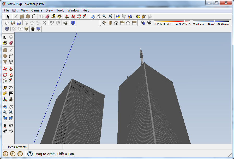Select the Line pencil tool in top toolbar
This screenshot has height=159, width=234.
click(x=16, y=16)
